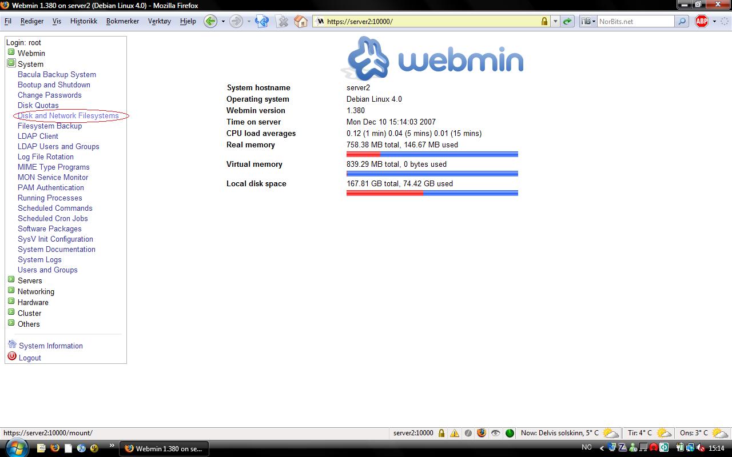The width and height of the screenshot is (732, 457).
Task: Expand the Hardware category
Action: pyautogui.click(x=11, y=301)
